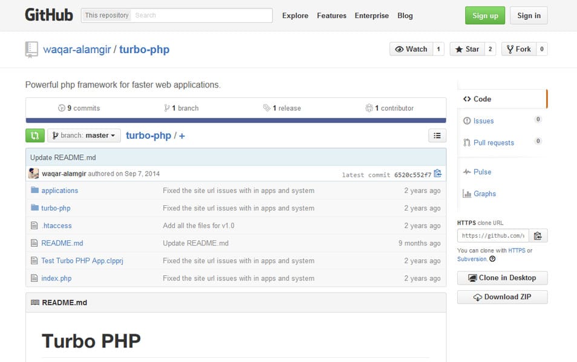
Task: View the 9 commits history
Action: coord(79,108)
